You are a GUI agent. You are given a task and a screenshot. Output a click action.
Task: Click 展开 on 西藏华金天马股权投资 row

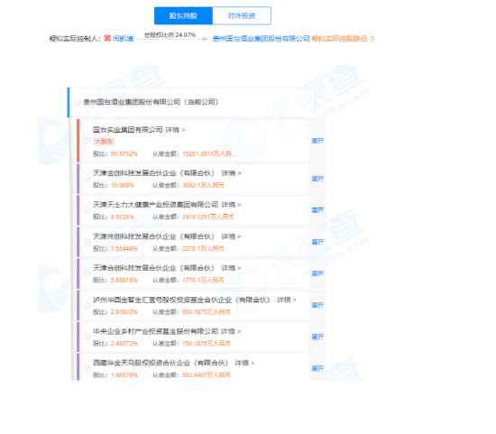click(317, 368)
